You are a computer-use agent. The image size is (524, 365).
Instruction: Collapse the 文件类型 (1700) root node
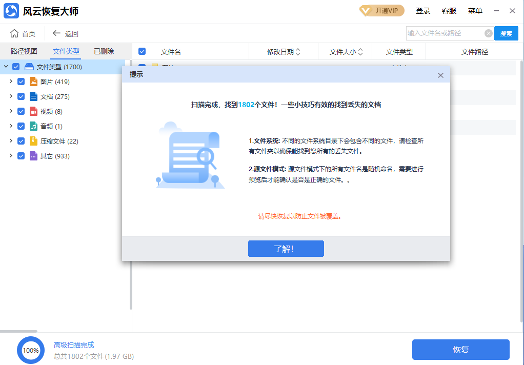(x=6, y=67)
